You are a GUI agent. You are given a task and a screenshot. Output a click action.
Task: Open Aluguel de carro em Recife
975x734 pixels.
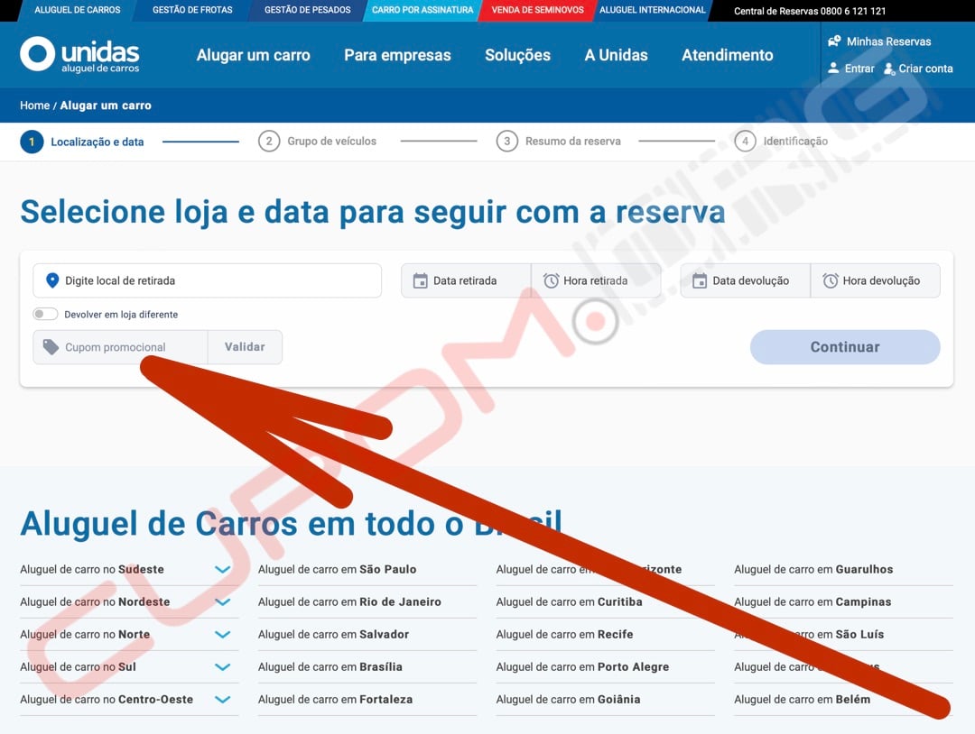click(x=564, y=635)
